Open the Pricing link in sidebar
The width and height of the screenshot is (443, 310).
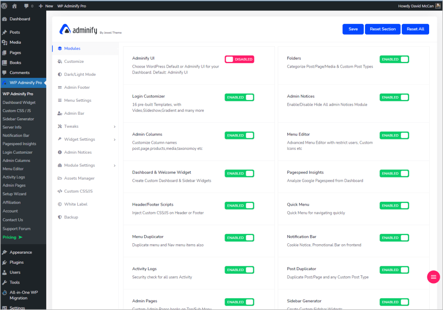tap(13, 237)
